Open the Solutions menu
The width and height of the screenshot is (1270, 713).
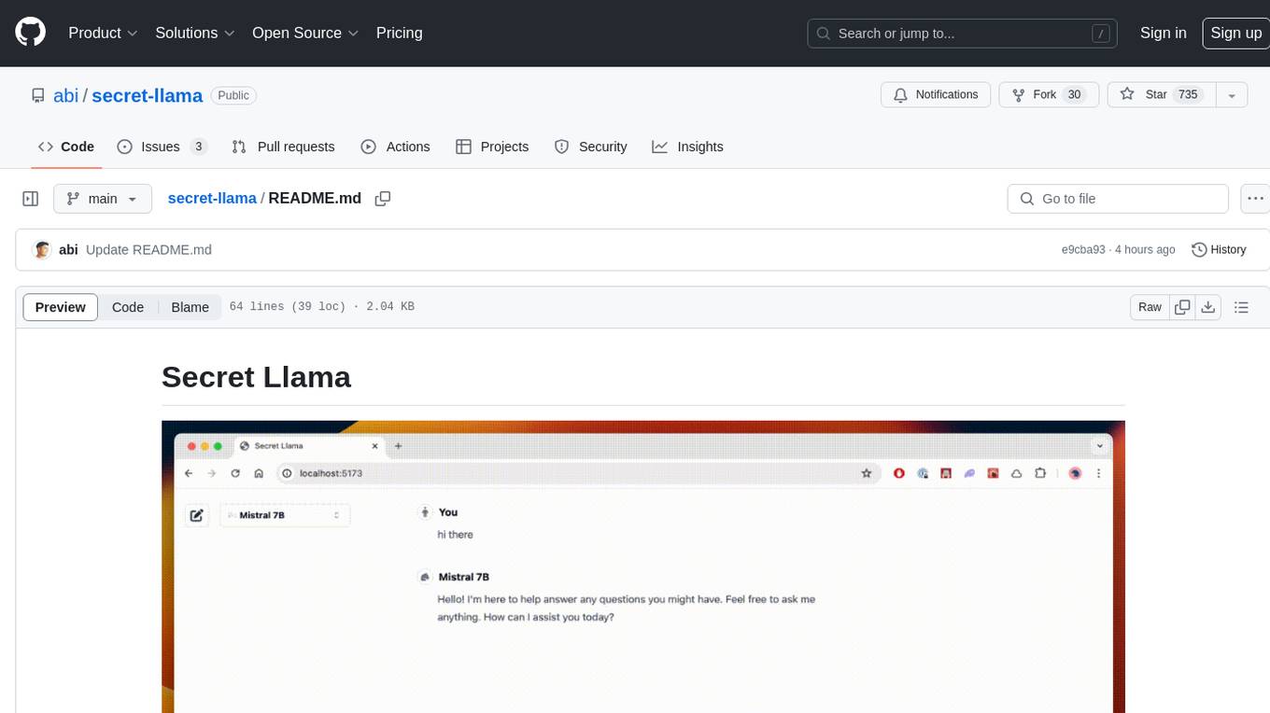click(195, 33)
